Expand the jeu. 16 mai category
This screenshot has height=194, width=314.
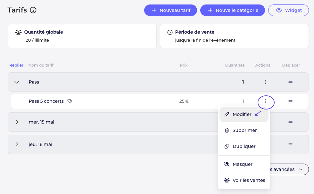(17, 144)
